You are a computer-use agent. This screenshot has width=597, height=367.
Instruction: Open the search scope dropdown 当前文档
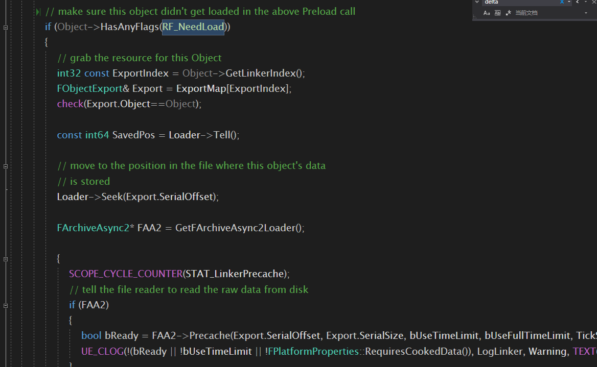coord(552,13)
